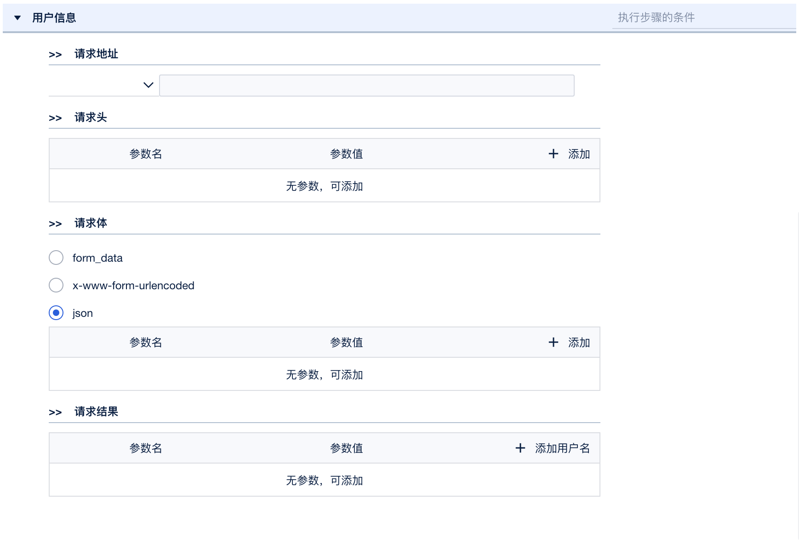The height and width of the screenshot is (550, 799).
Task: Click the >> icon beside 请求体
Action: click(x=55, y=224)
